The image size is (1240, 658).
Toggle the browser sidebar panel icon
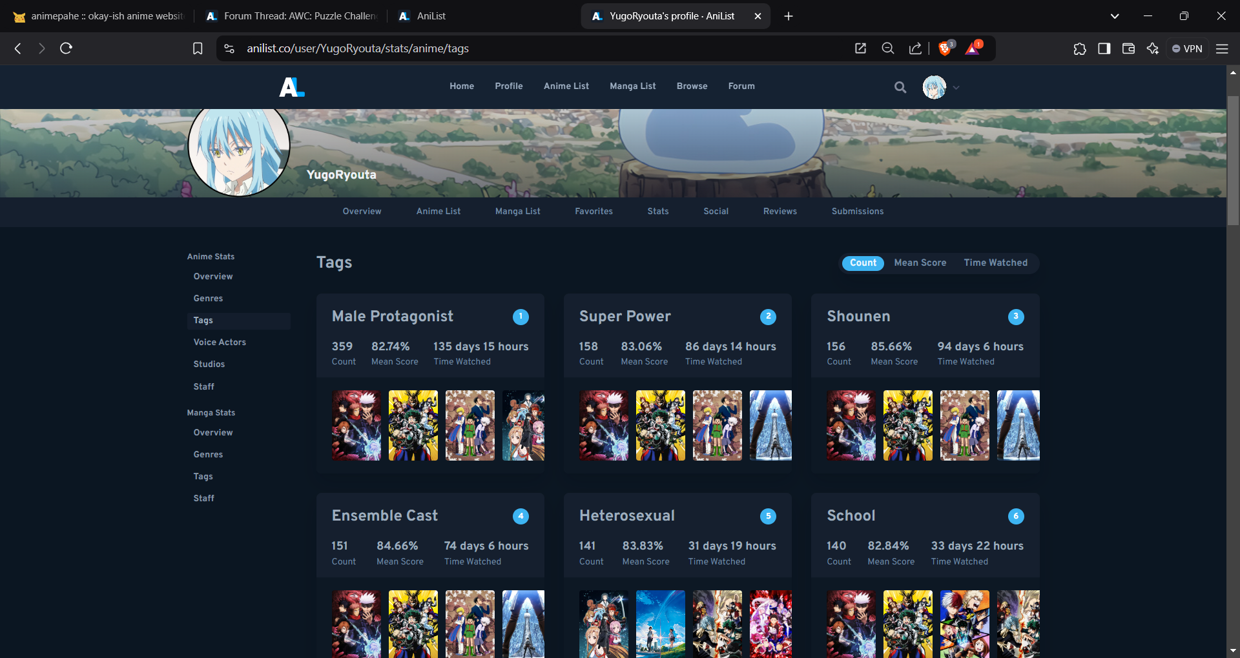(1104, 48)
